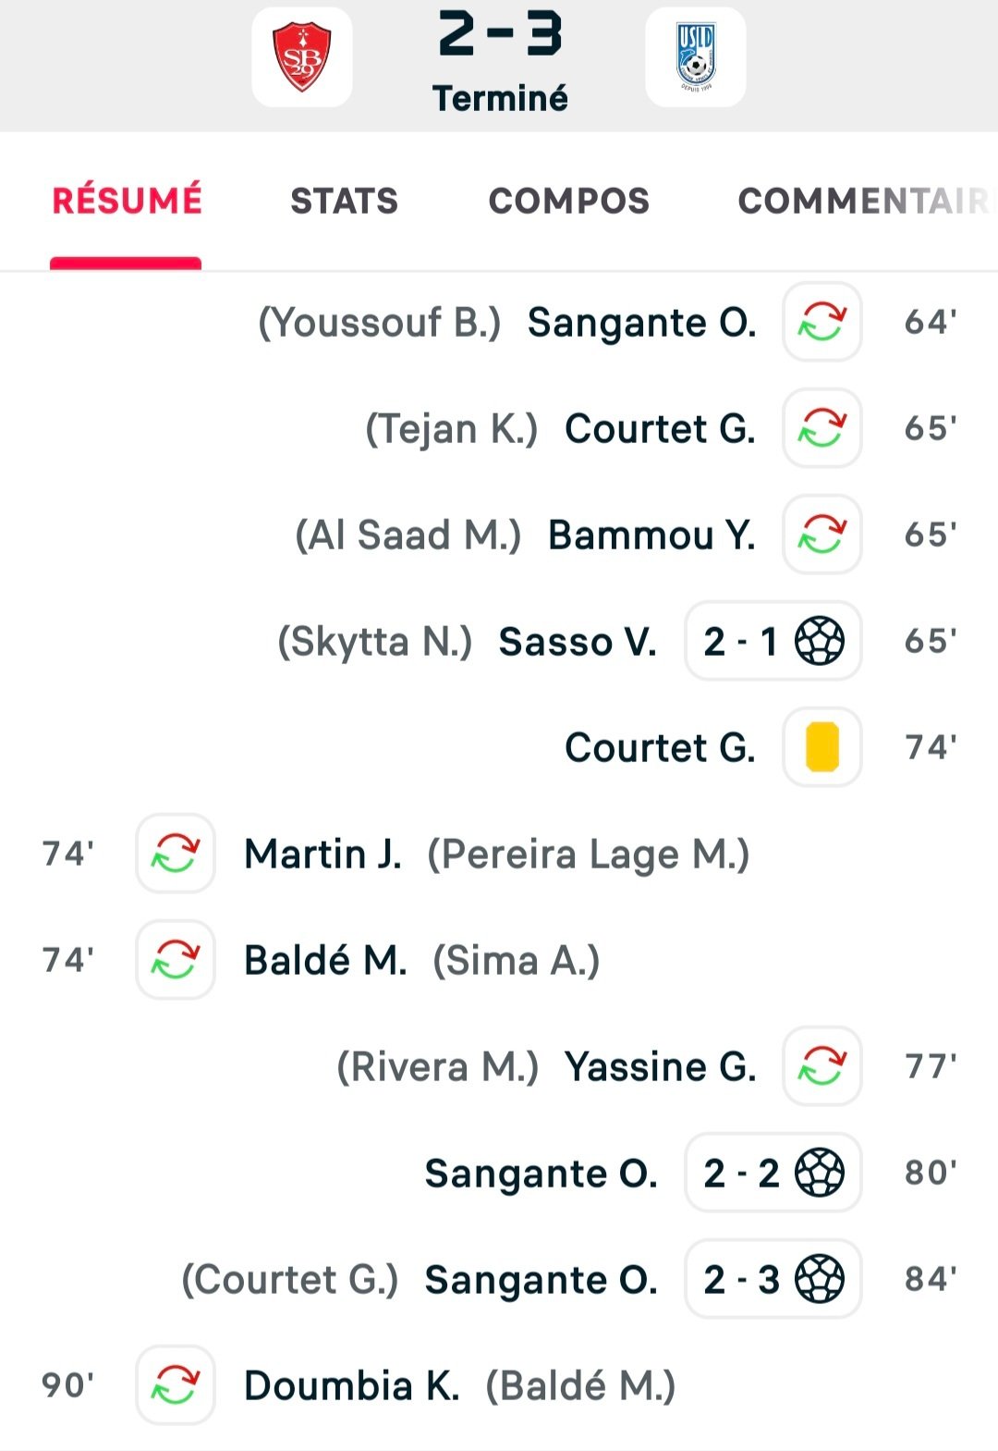This screenshot has width=998, height=1451.
Task: Tap substitution icon beside Martin J.
Action: 176,854
